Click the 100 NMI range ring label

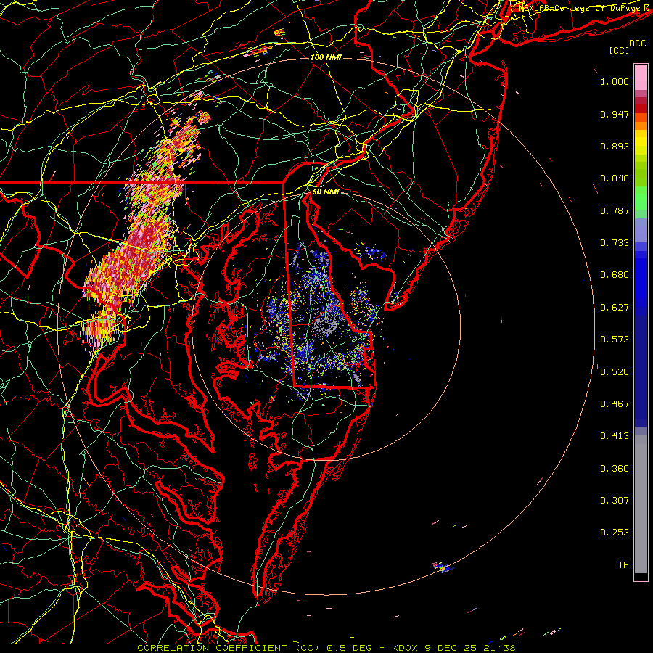pyautogui.click(x=326, y=57)
